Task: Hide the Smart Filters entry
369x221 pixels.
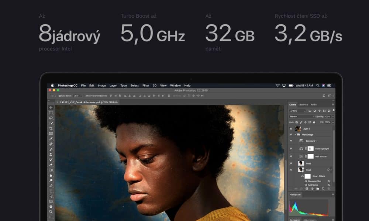Action: [x=303, y=176]
